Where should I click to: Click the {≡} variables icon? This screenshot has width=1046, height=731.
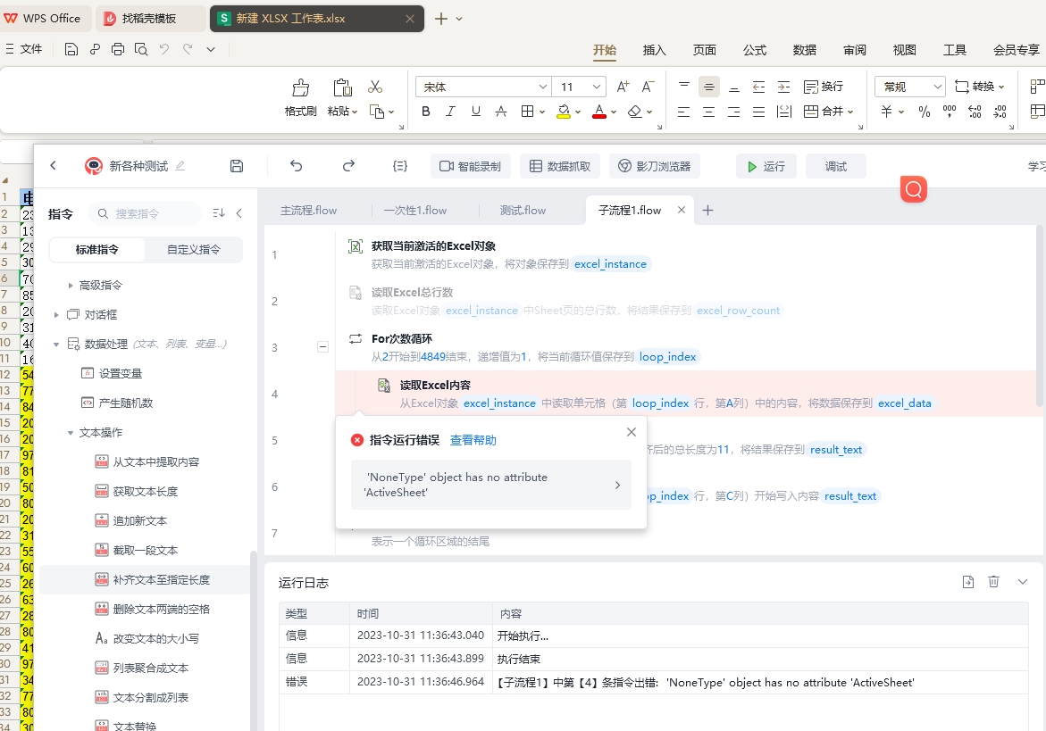coord(399,166)
